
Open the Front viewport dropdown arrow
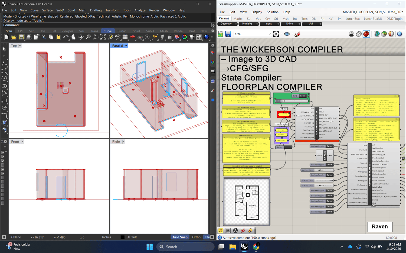pyautogui.click(x=22, y=142)
